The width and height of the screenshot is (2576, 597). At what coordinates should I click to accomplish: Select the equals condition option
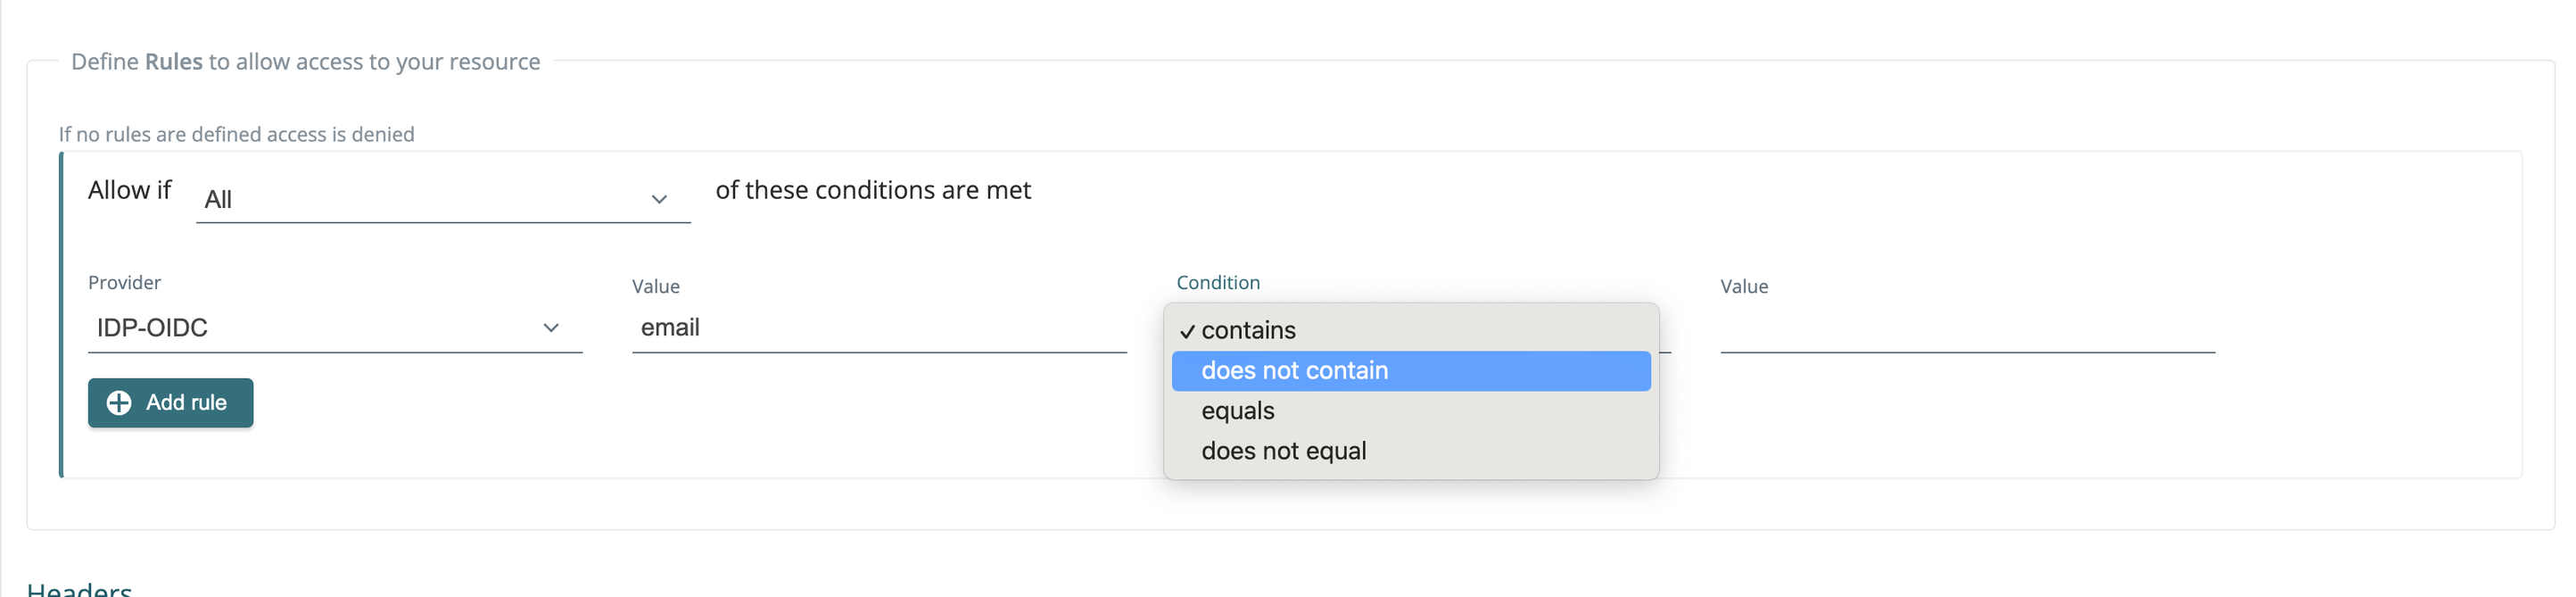pos(1411,411)
